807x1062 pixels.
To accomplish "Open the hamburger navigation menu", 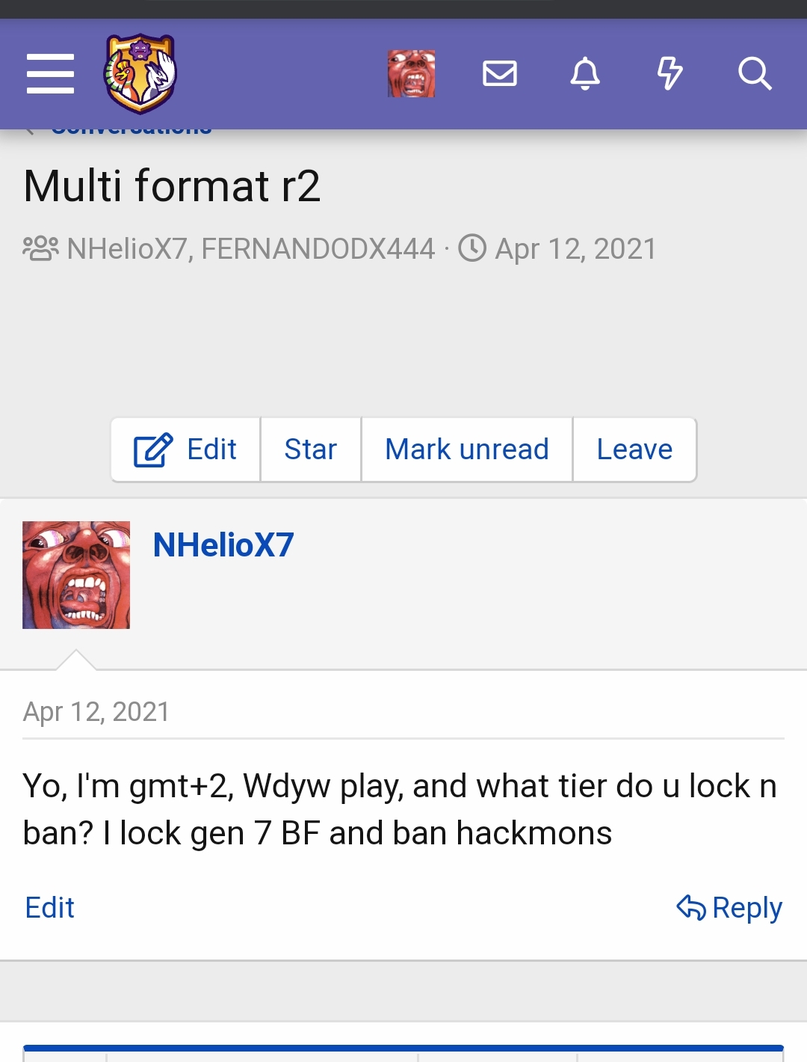I will tap(50, 73).
